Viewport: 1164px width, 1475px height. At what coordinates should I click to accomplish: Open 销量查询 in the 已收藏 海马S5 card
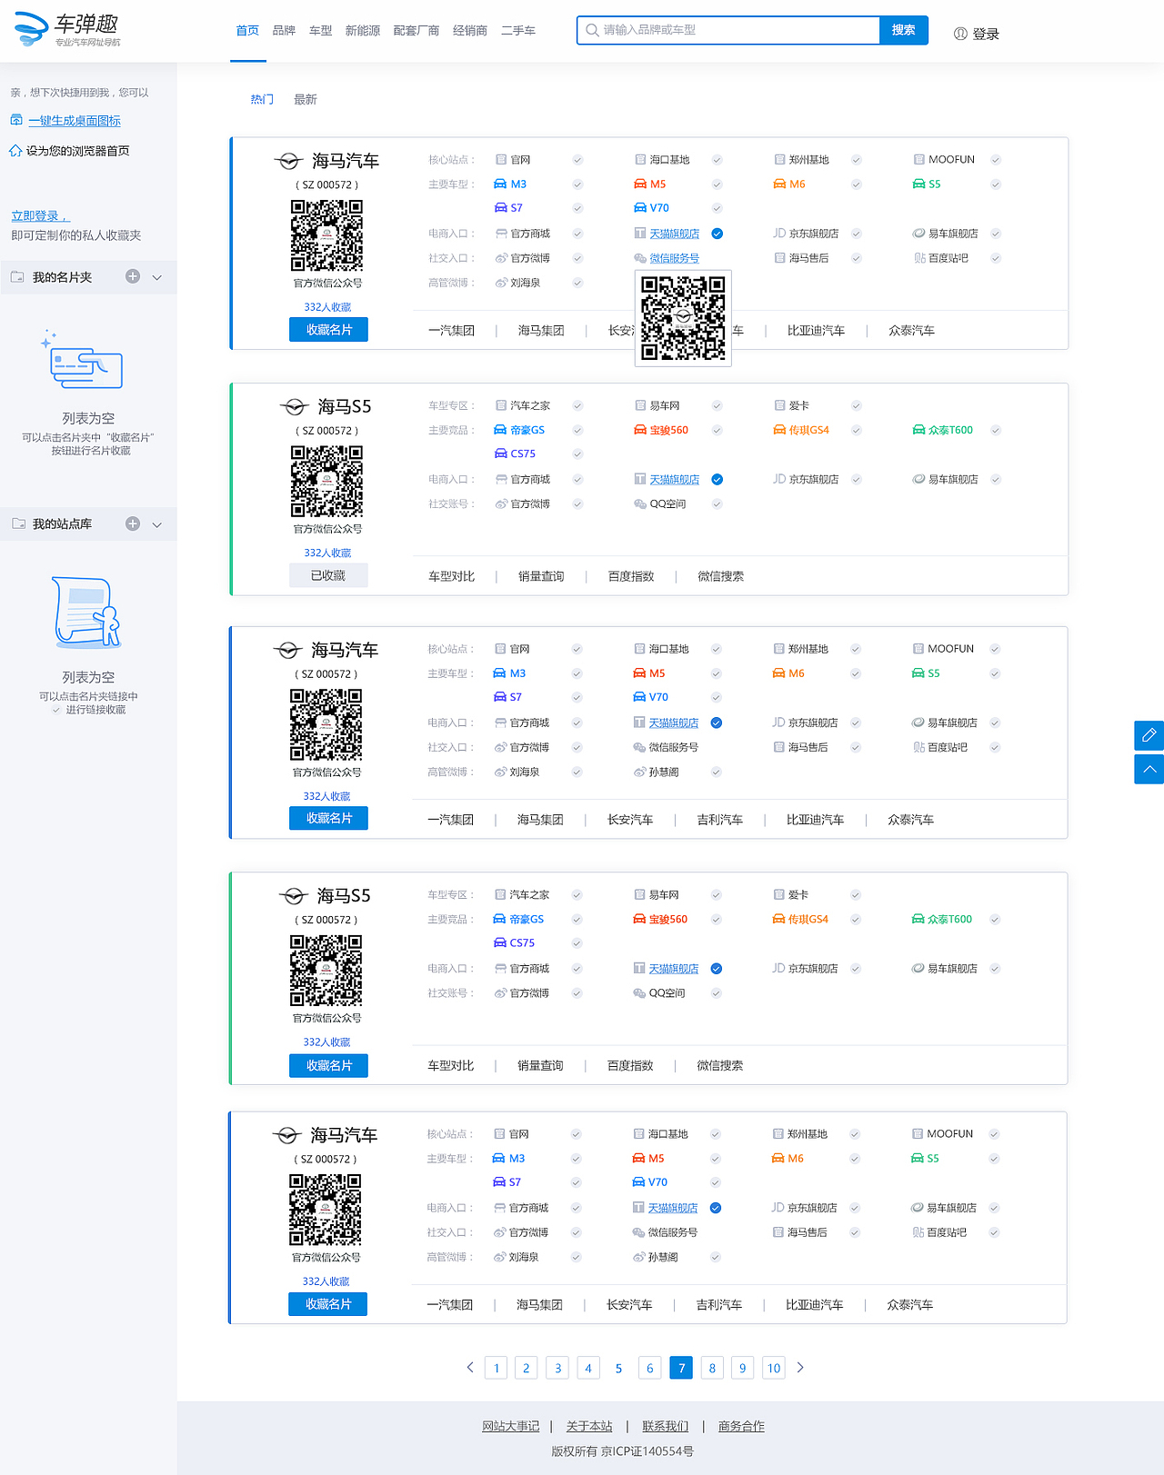click(541, 576)
